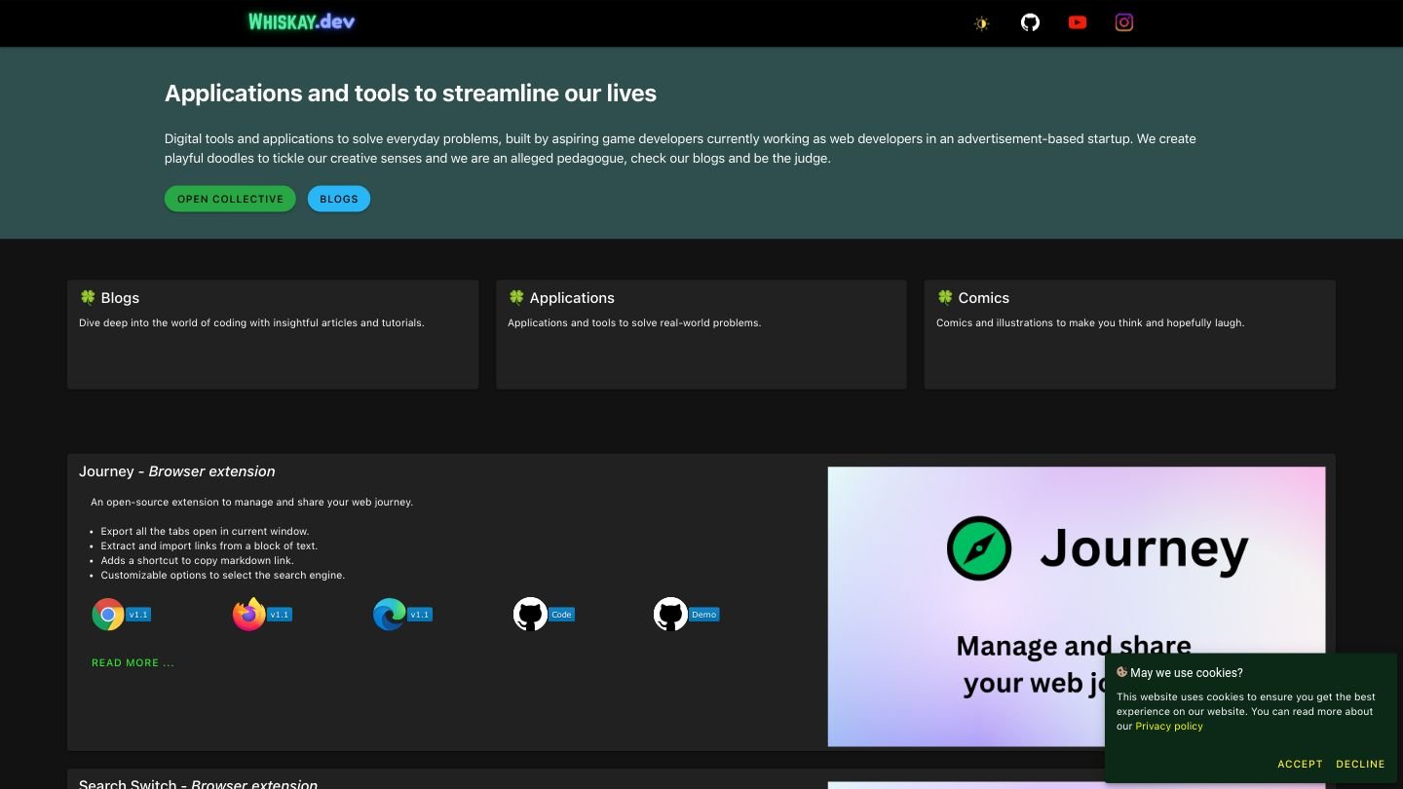The image size is (1403, 789).
Task: Open the Applications category card
Action: click(701, 334)
